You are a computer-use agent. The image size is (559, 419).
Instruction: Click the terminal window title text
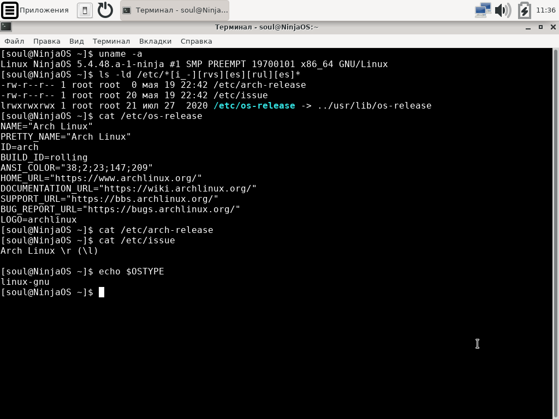[266, 27]
